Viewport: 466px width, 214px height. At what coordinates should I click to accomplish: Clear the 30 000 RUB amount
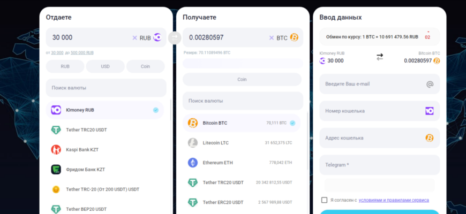(134, 37)
